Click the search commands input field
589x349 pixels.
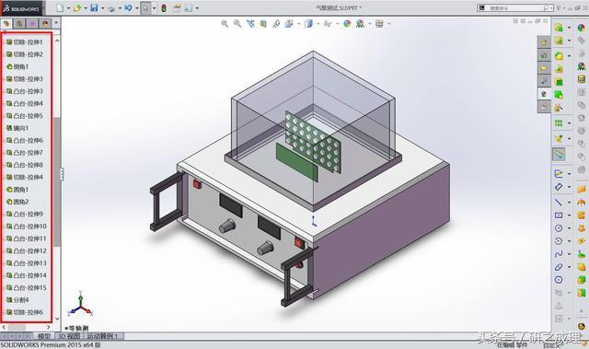(514, 7)
